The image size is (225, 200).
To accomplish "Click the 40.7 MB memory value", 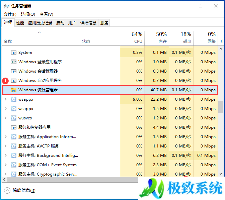I will [159, 90].
